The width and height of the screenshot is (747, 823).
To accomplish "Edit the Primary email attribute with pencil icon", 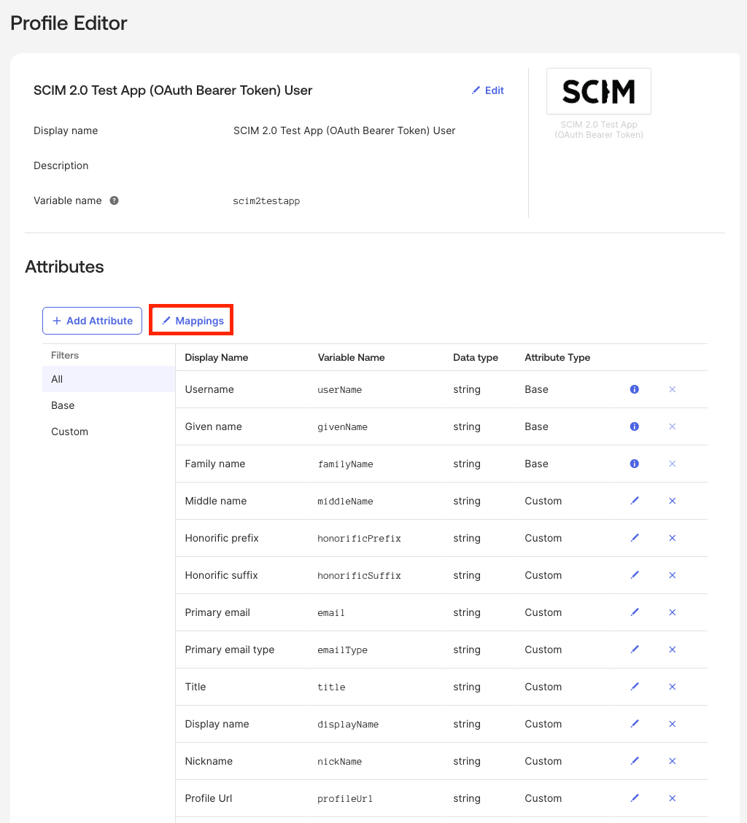I will [x=635, y=612].
